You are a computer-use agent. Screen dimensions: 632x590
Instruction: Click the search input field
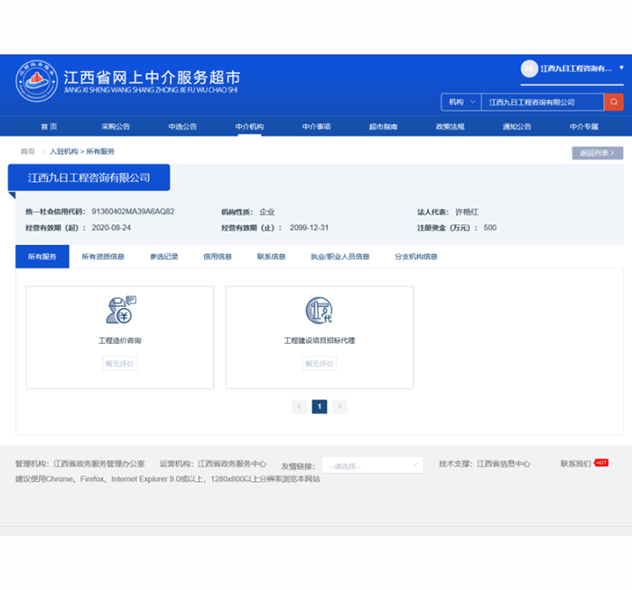542,102
